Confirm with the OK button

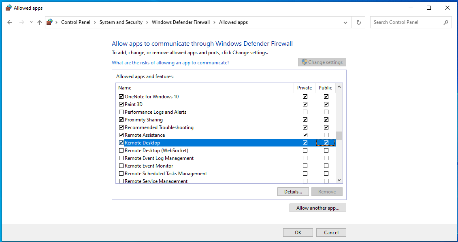[298, 232]
